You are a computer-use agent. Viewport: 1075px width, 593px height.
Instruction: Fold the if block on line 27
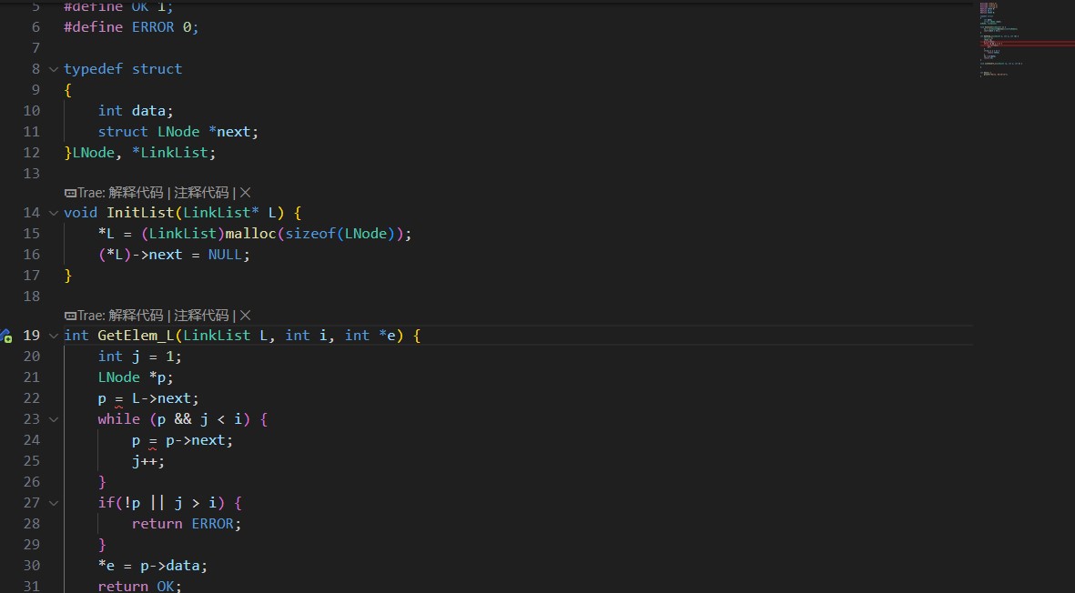click(54, 503)
